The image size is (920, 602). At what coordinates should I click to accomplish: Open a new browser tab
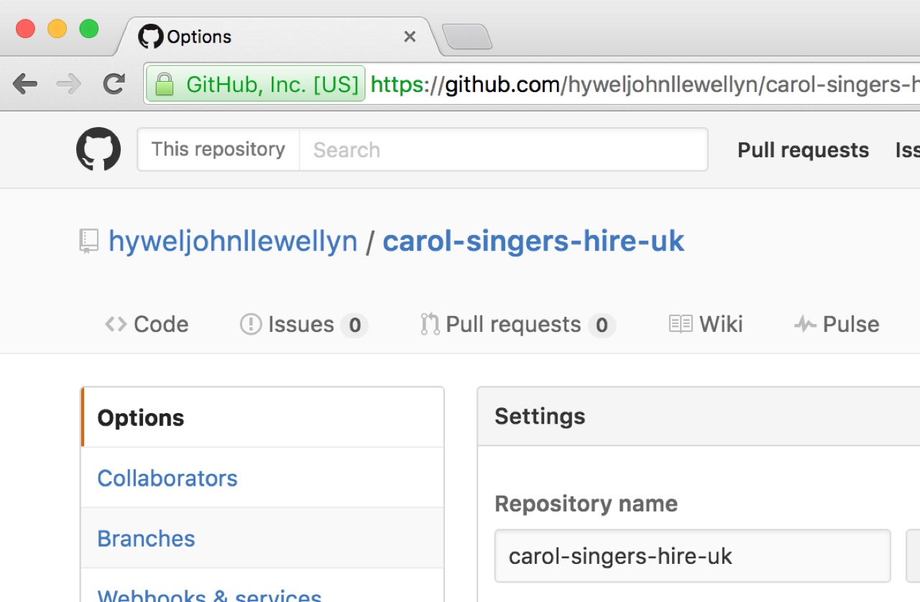click(467, 37)
